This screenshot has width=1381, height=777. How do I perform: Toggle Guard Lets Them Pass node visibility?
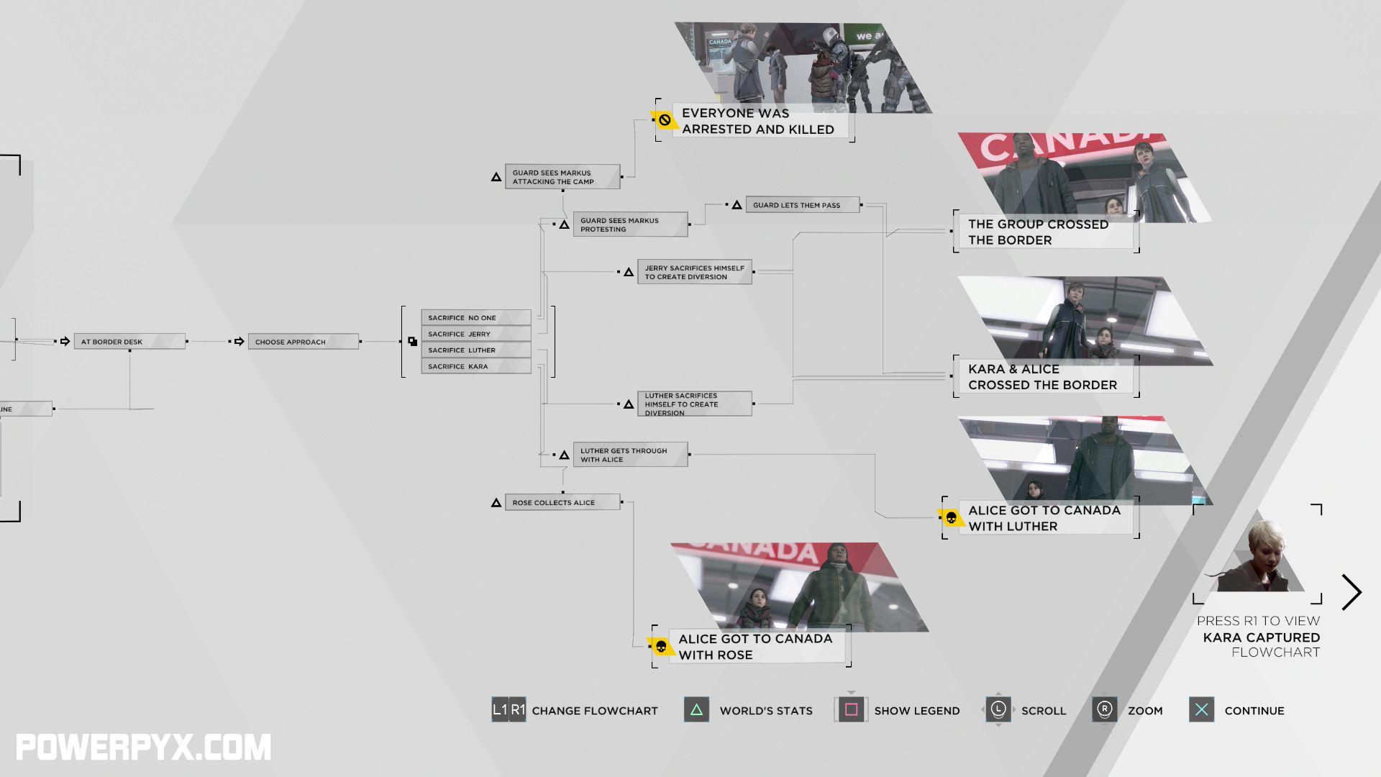(797, 206)
